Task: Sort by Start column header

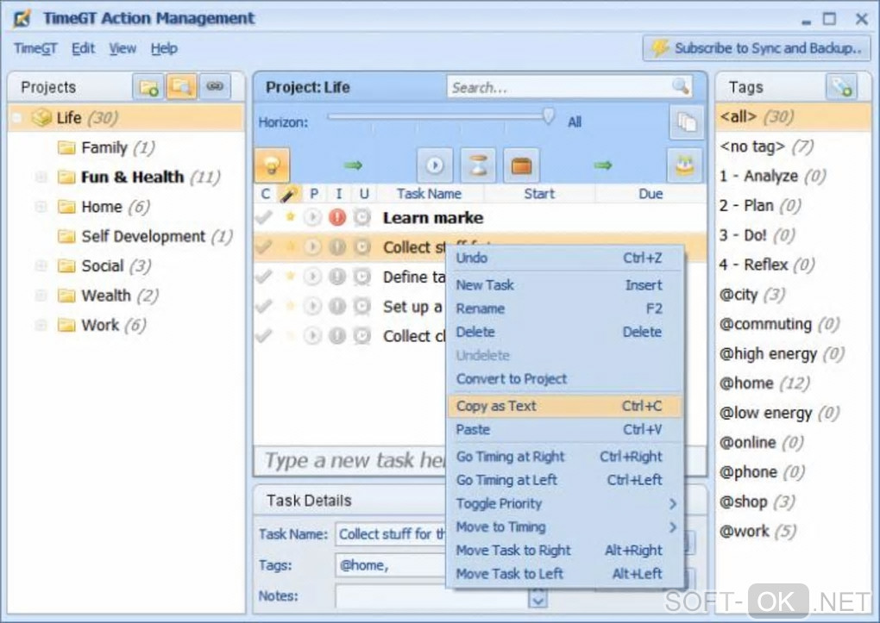Action: 538,194
